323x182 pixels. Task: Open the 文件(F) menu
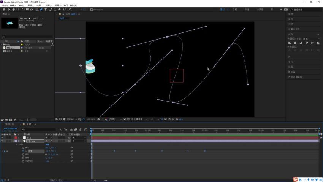[x=4, y=5]
